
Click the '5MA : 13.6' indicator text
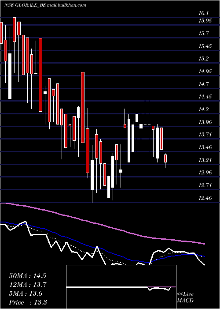26,294
